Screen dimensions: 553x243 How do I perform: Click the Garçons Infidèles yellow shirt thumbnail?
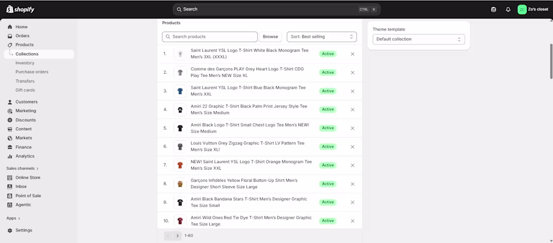click(180, 184)
